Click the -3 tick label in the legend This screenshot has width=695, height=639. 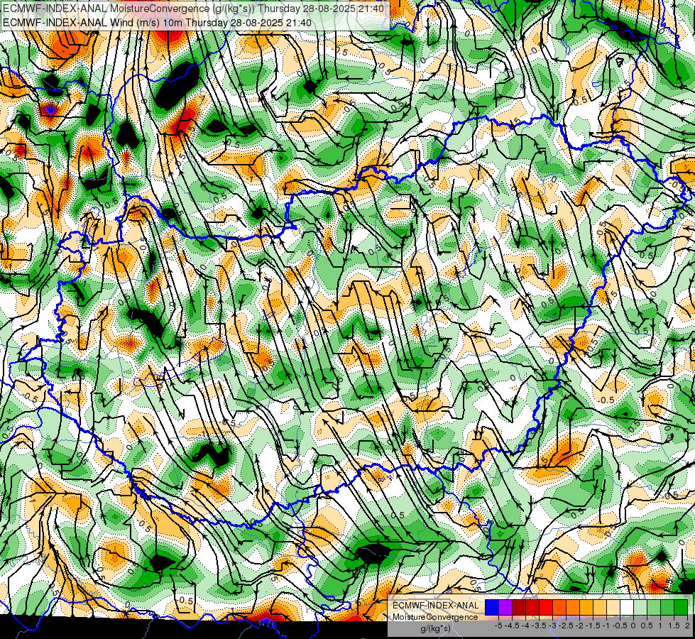click(x=552, y=626)
